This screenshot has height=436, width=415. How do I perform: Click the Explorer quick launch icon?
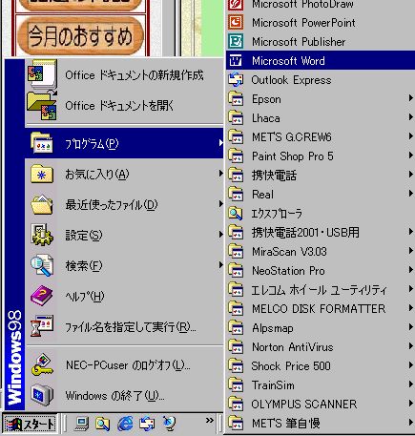point(102,424)
